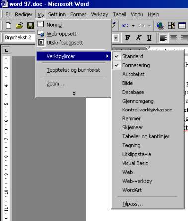
Task: Click the Undo arrow icon
Action: 125,26
